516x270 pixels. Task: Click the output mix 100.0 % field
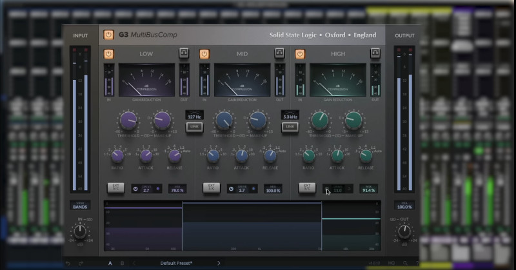[x=404, y=205]
